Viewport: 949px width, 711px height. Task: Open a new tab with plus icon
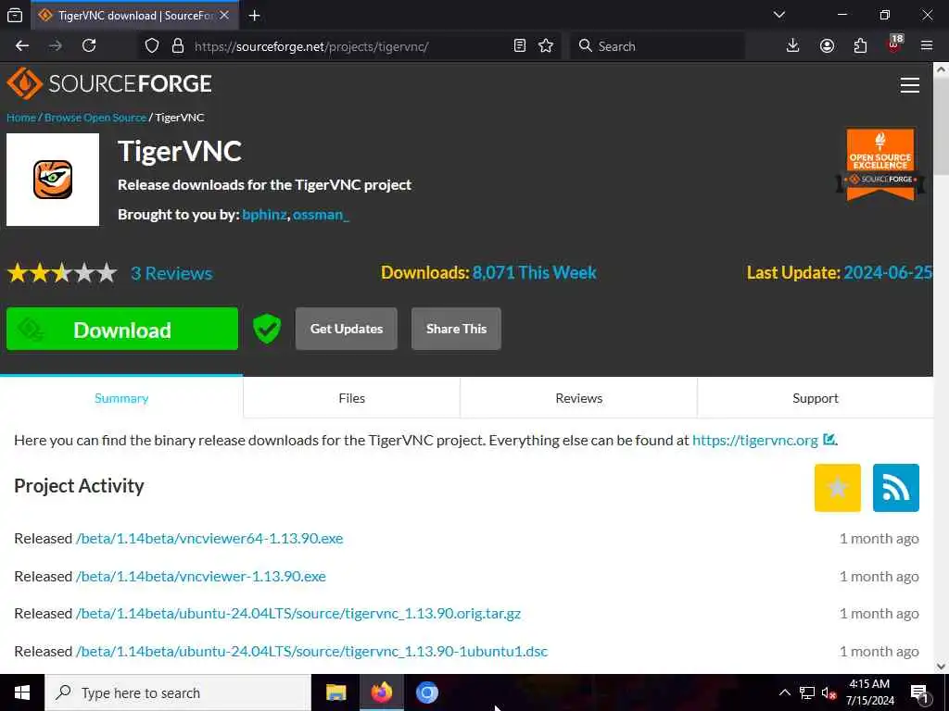255,16
